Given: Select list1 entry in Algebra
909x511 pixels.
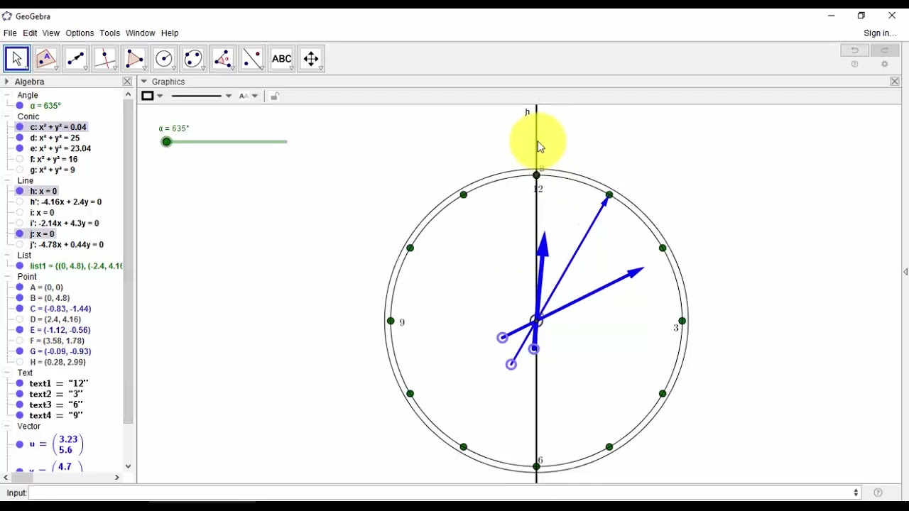Looking at the screenshot, I should pos(76,266).
